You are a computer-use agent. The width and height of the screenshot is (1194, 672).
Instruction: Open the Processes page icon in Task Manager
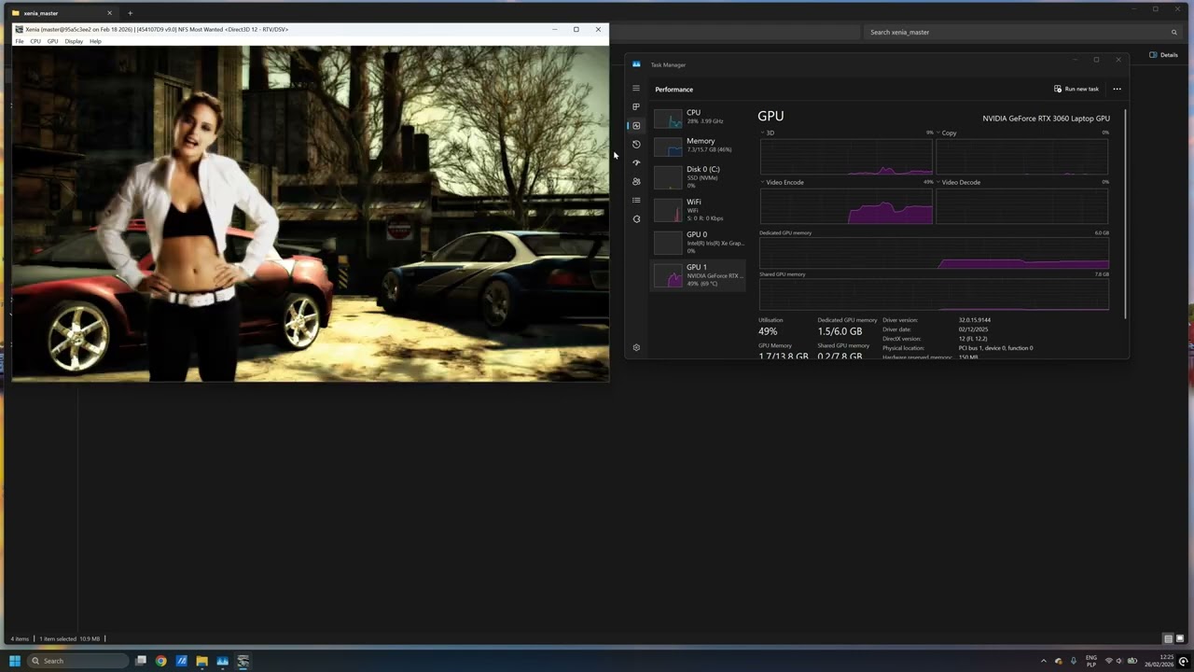coord(636,106)
